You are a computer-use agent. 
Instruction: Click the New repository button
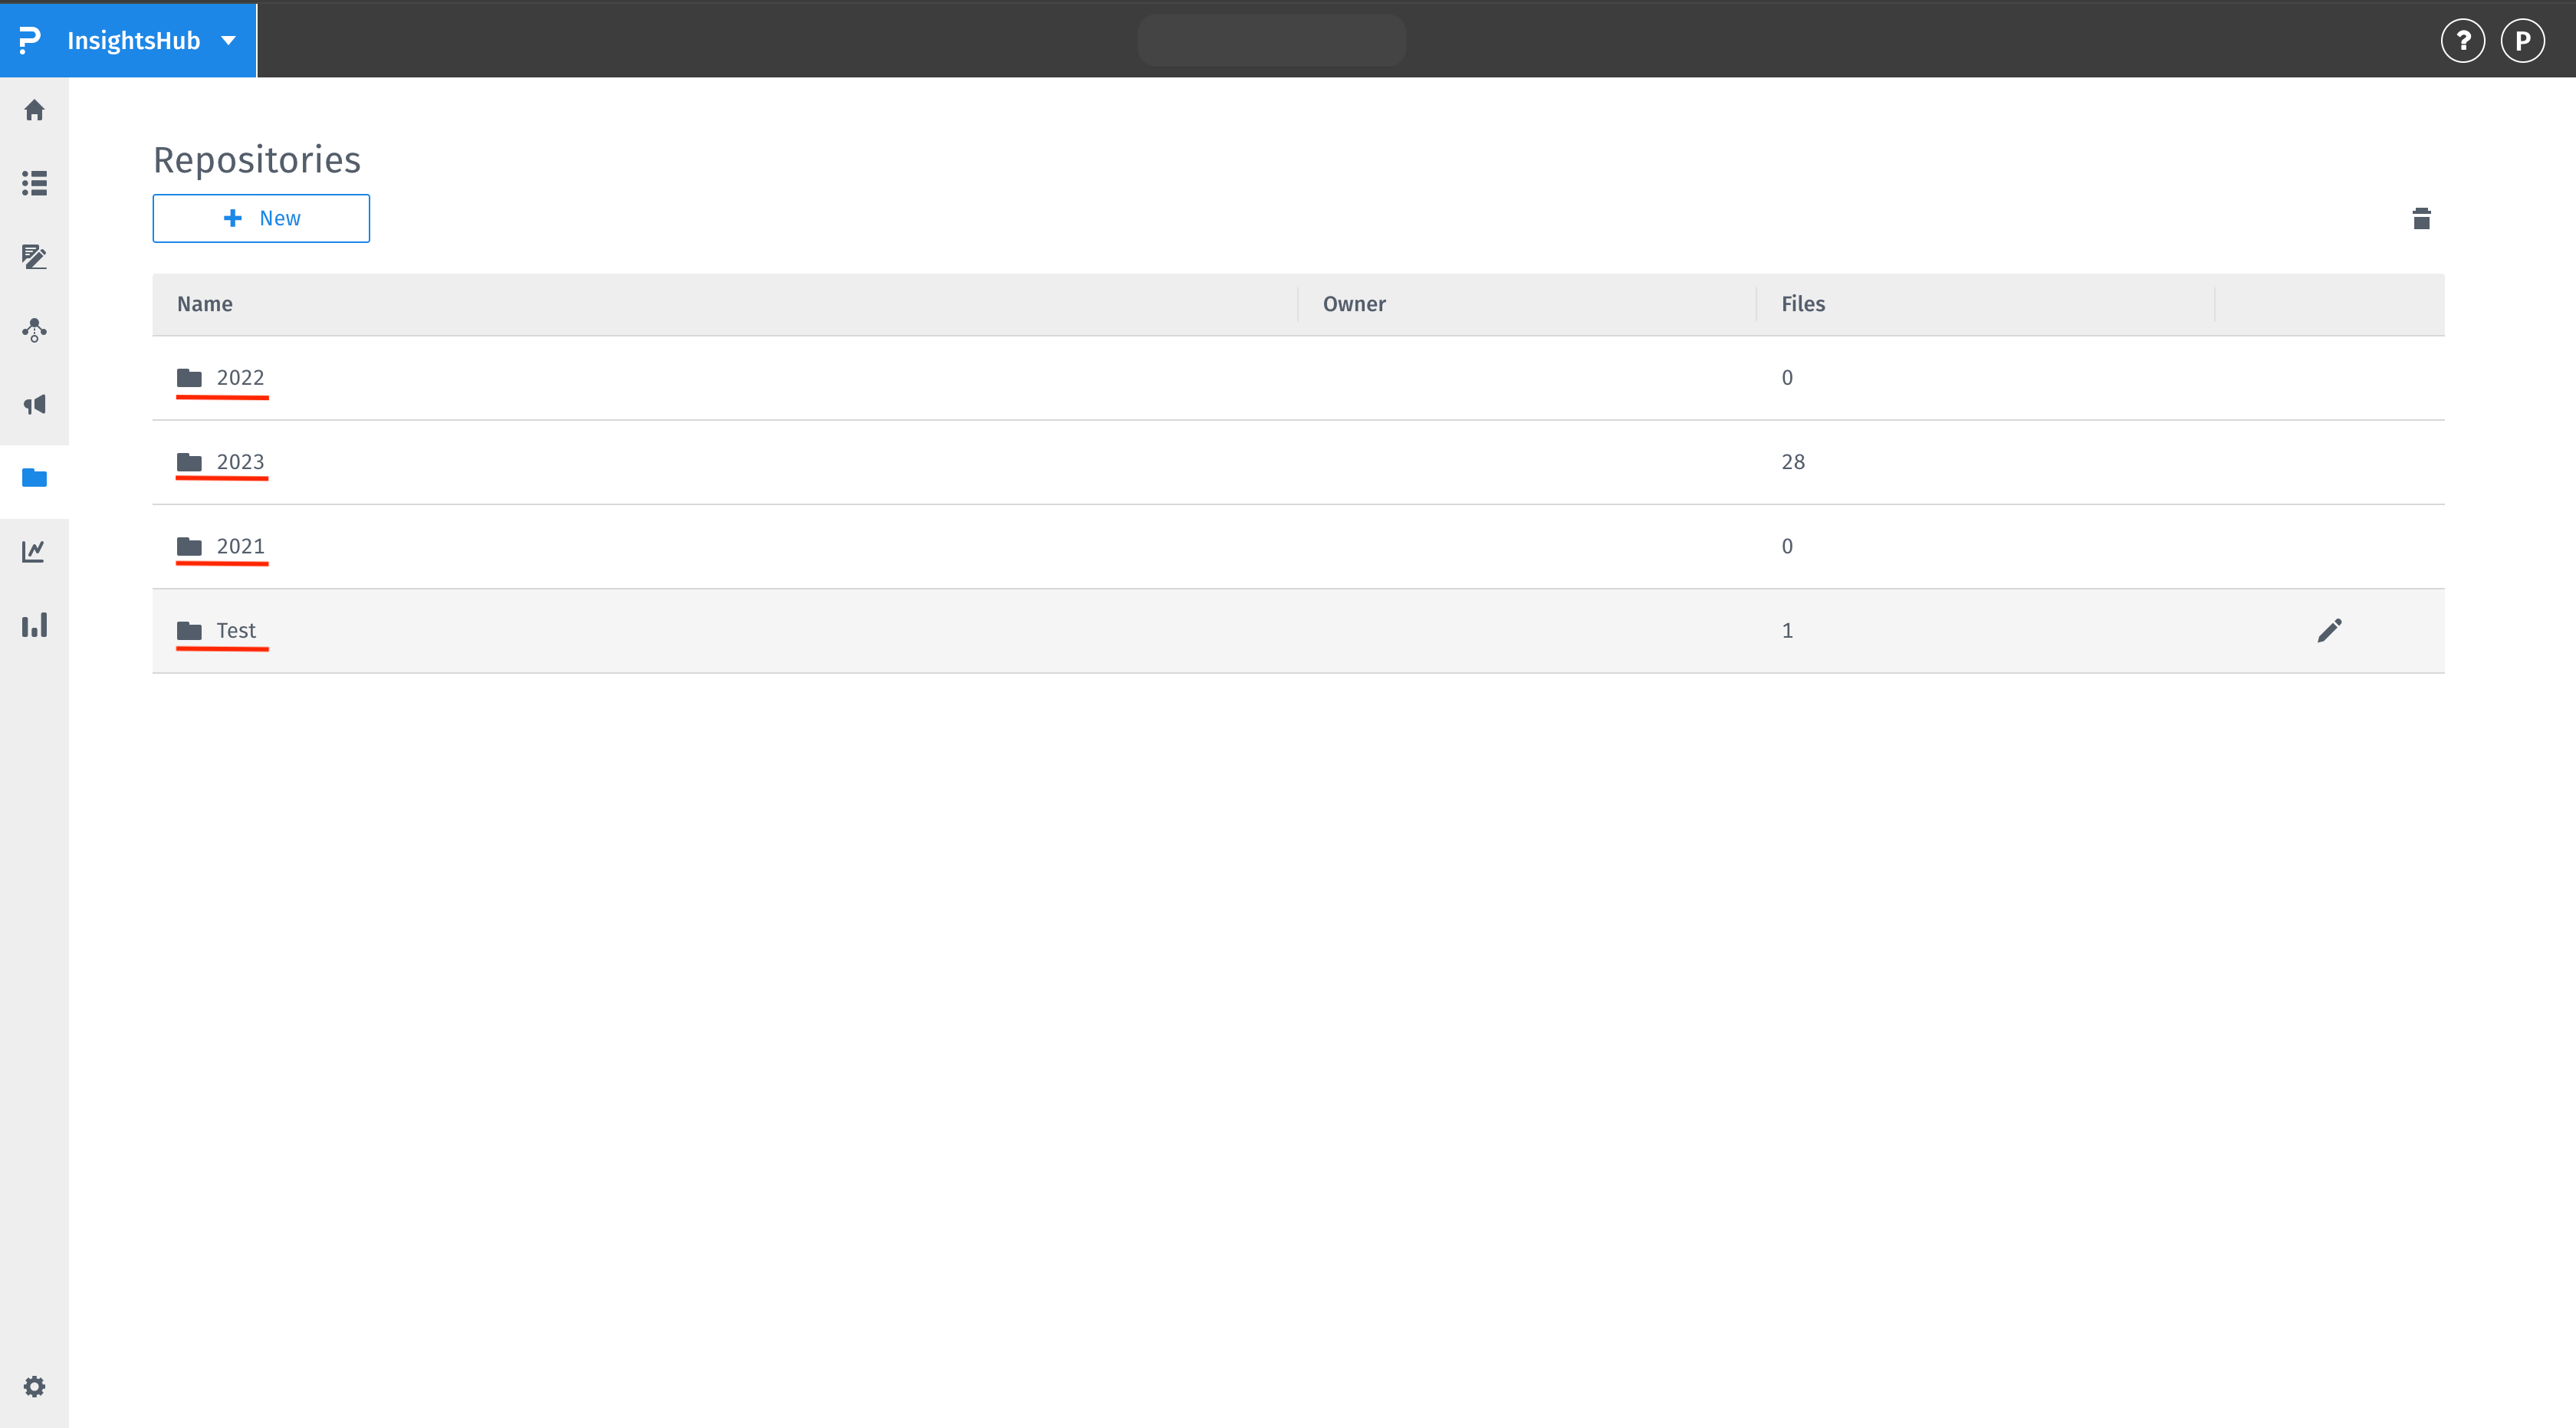tap(261, 218)
